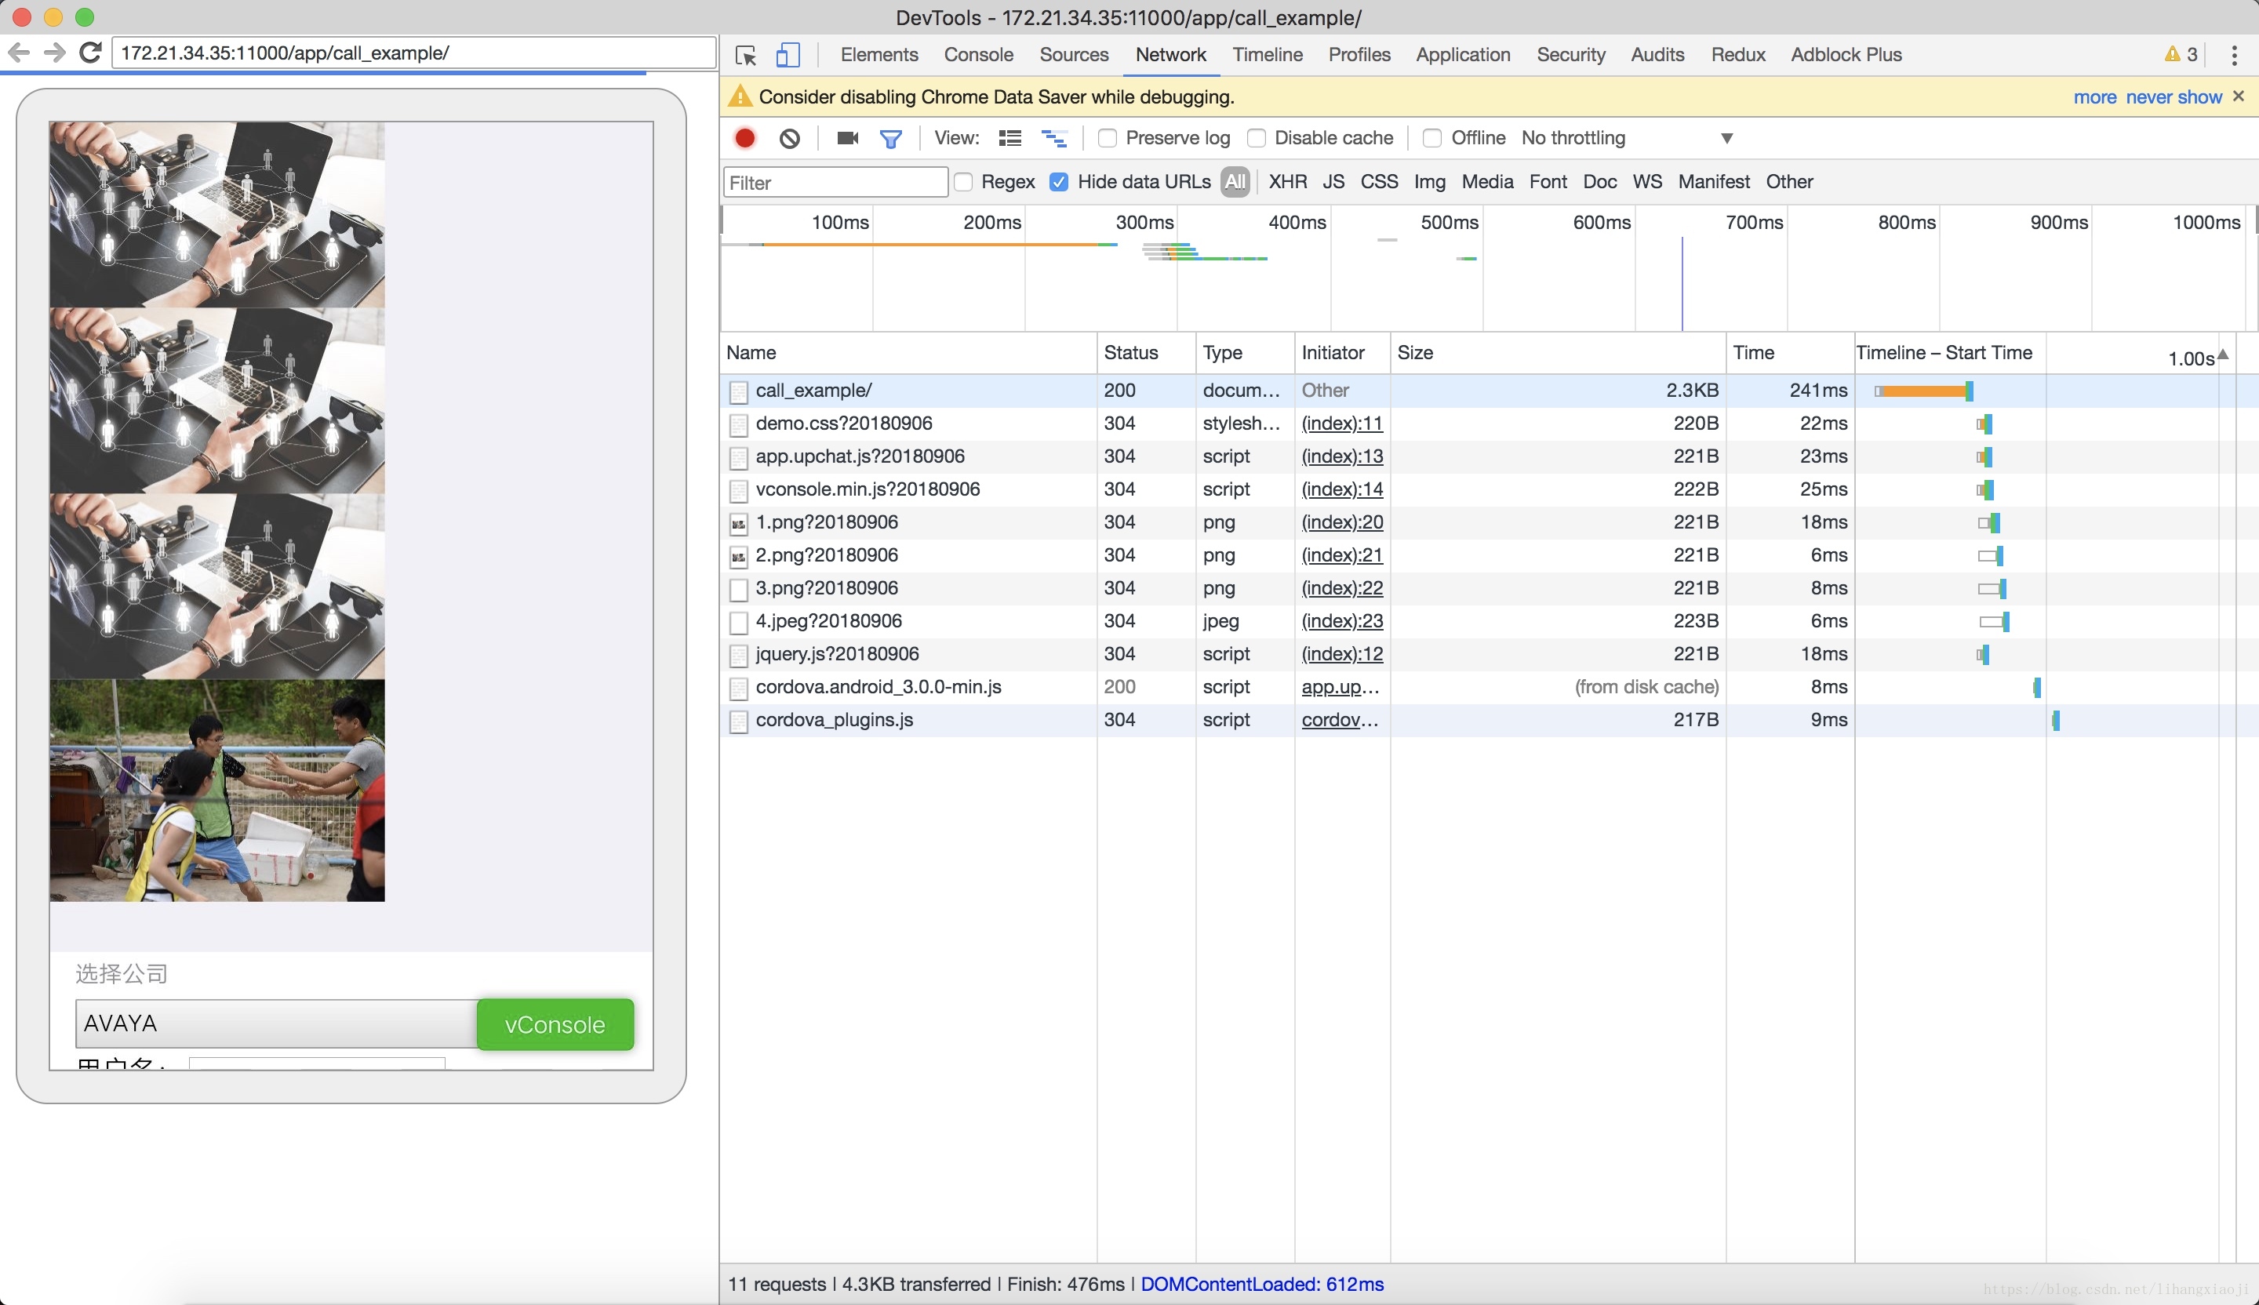Switch to the Console tab
Screen dimensions: 2259x1305
click(x=978, y=55)
